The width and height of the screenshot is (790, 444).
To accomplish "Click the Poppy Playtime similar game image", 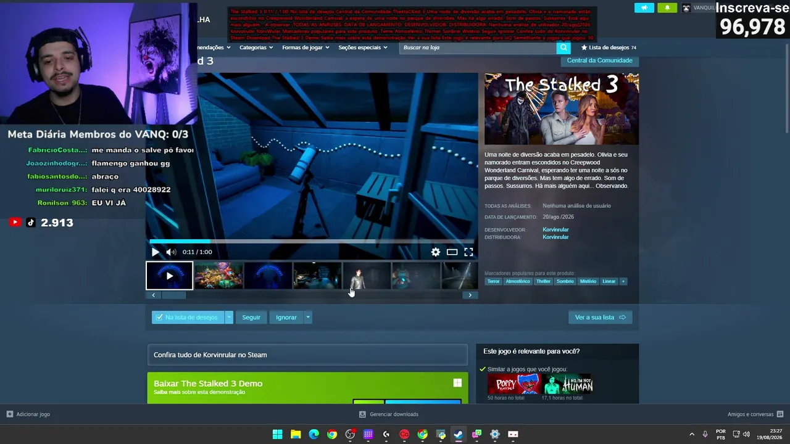I will pos(514,384).
